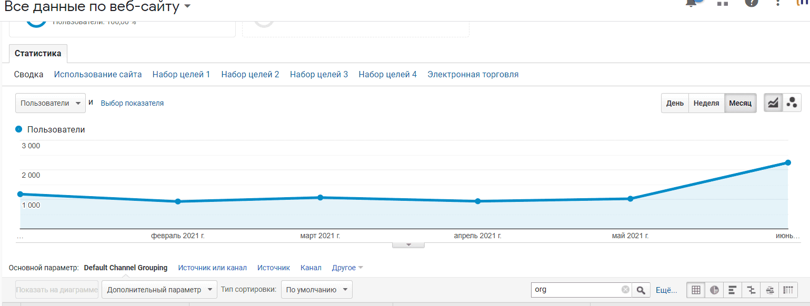Open the apps grid icon in header

[x=723, y=3]
